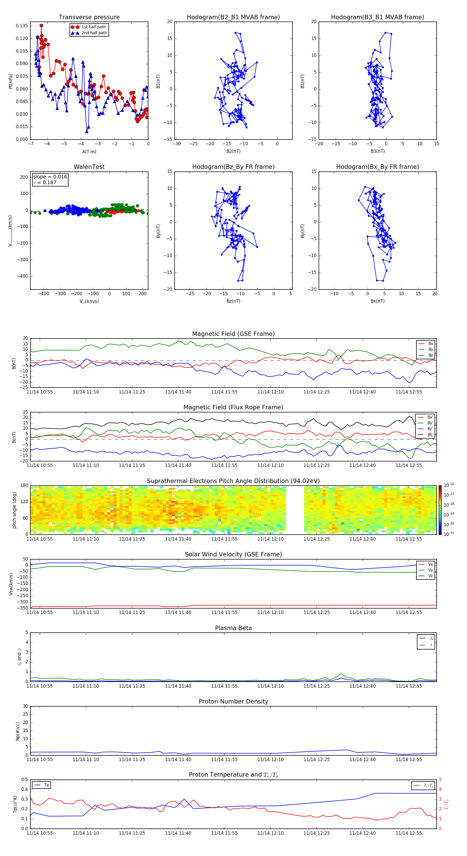This screenshot has height=856, width=467.
Task: Click the "Tp(10^6K)" y-axis label
Action: (x=15, y=804)
